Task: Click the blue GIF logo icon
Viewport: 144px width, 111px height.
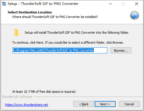Action: point(134,15)
